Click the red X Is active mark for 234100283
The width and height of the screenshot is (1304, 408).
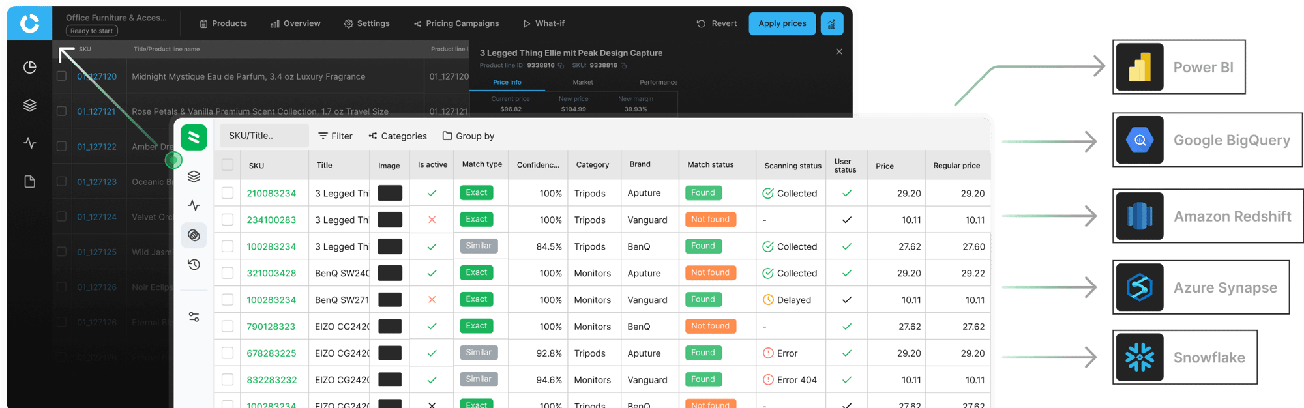(x=432, y=220)
